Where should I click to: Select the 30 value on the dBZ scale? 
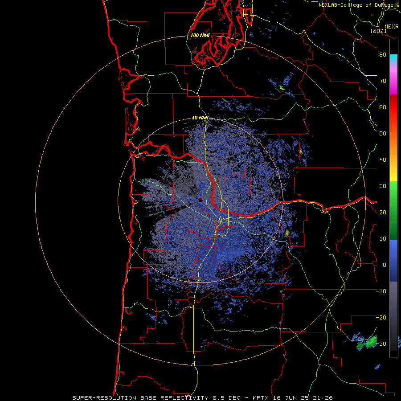coord(383,186)
